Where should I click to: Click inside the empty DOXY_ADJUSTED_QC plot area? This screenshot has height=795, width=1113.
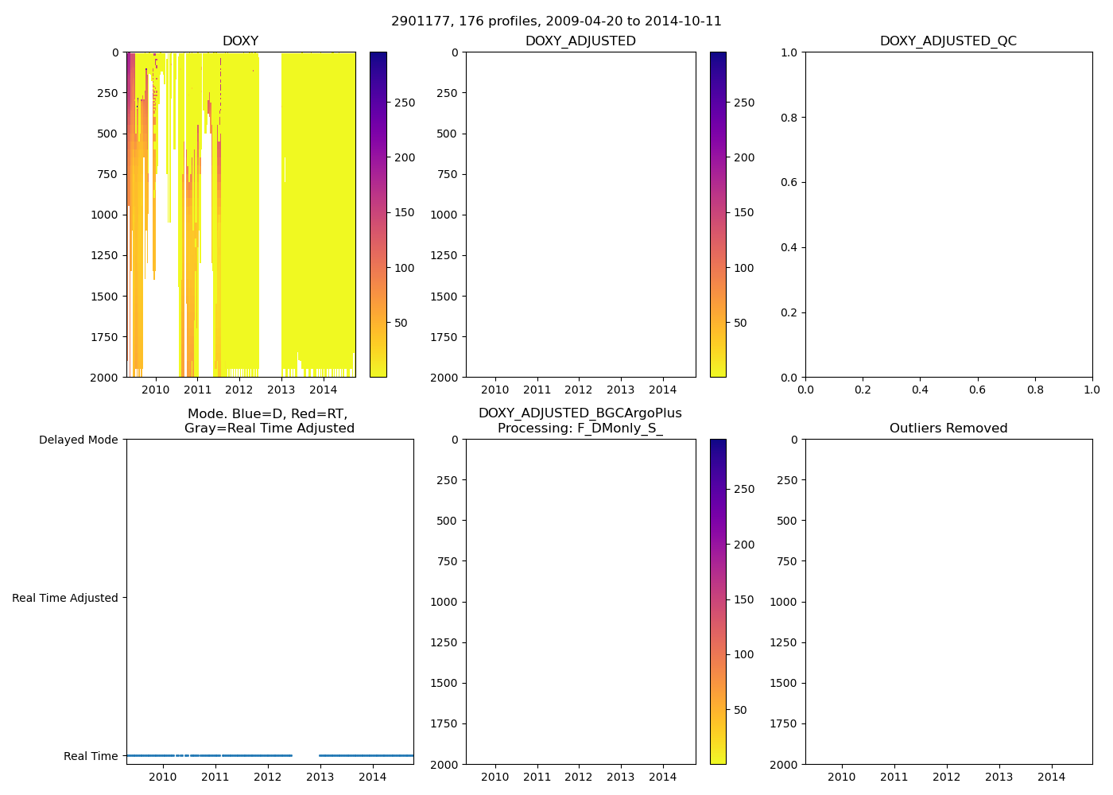[x=948, y=215]
